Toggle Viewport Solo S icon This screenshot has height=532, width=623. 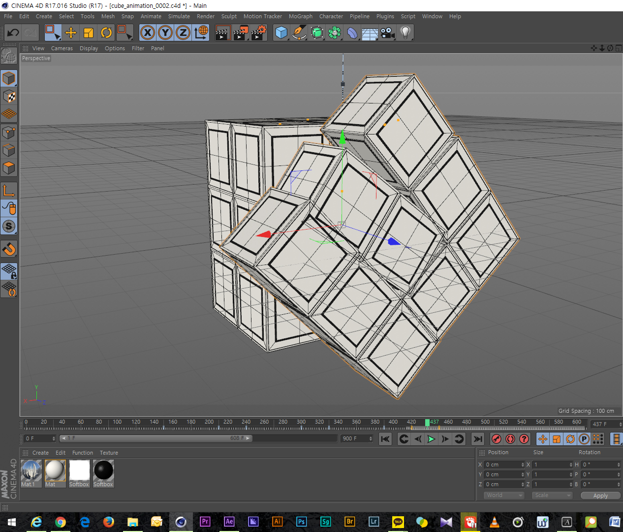click(9, 227)
